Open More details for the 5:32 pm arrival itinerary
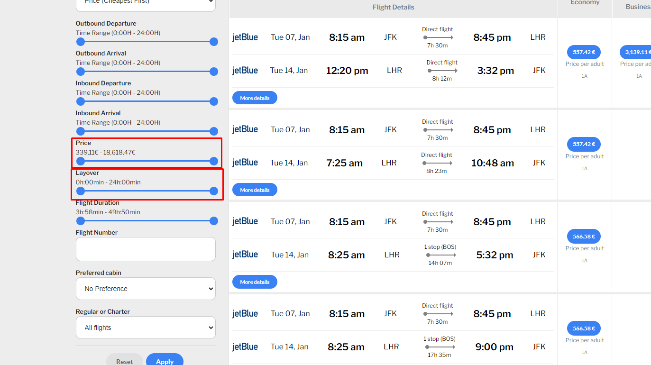Screen dimensions: 651x365 coord(255,282)
